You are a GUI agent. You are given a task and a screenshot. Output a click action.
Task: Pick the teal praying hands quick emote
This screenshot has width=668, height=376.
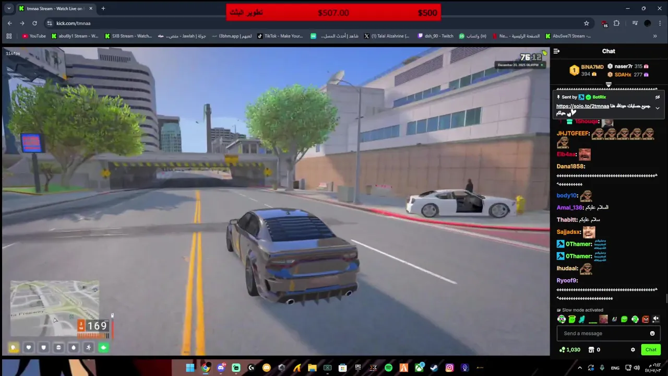pos(582,319)
